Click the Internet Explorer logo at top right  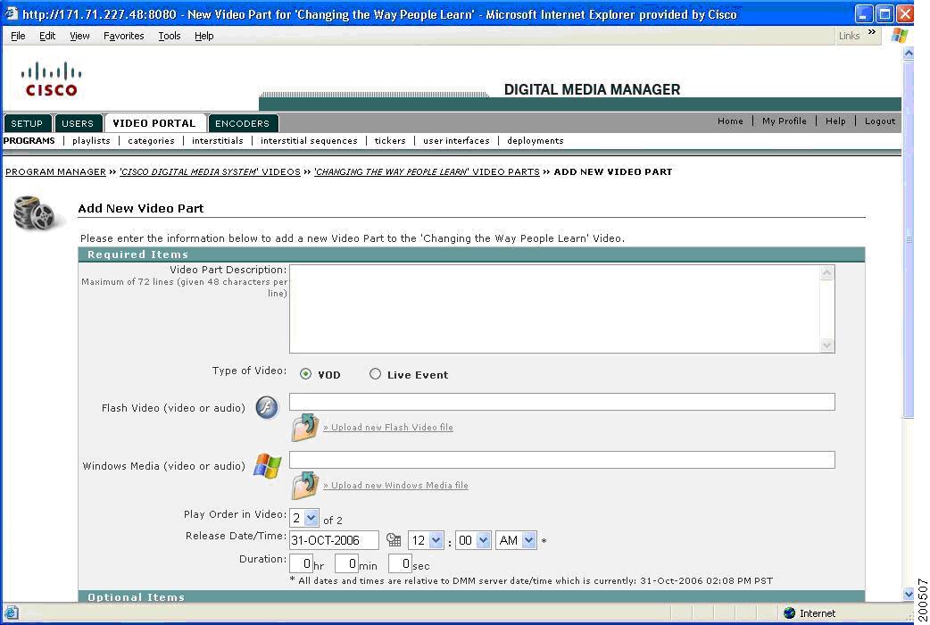pyautogui.click(x=900, y=35)
